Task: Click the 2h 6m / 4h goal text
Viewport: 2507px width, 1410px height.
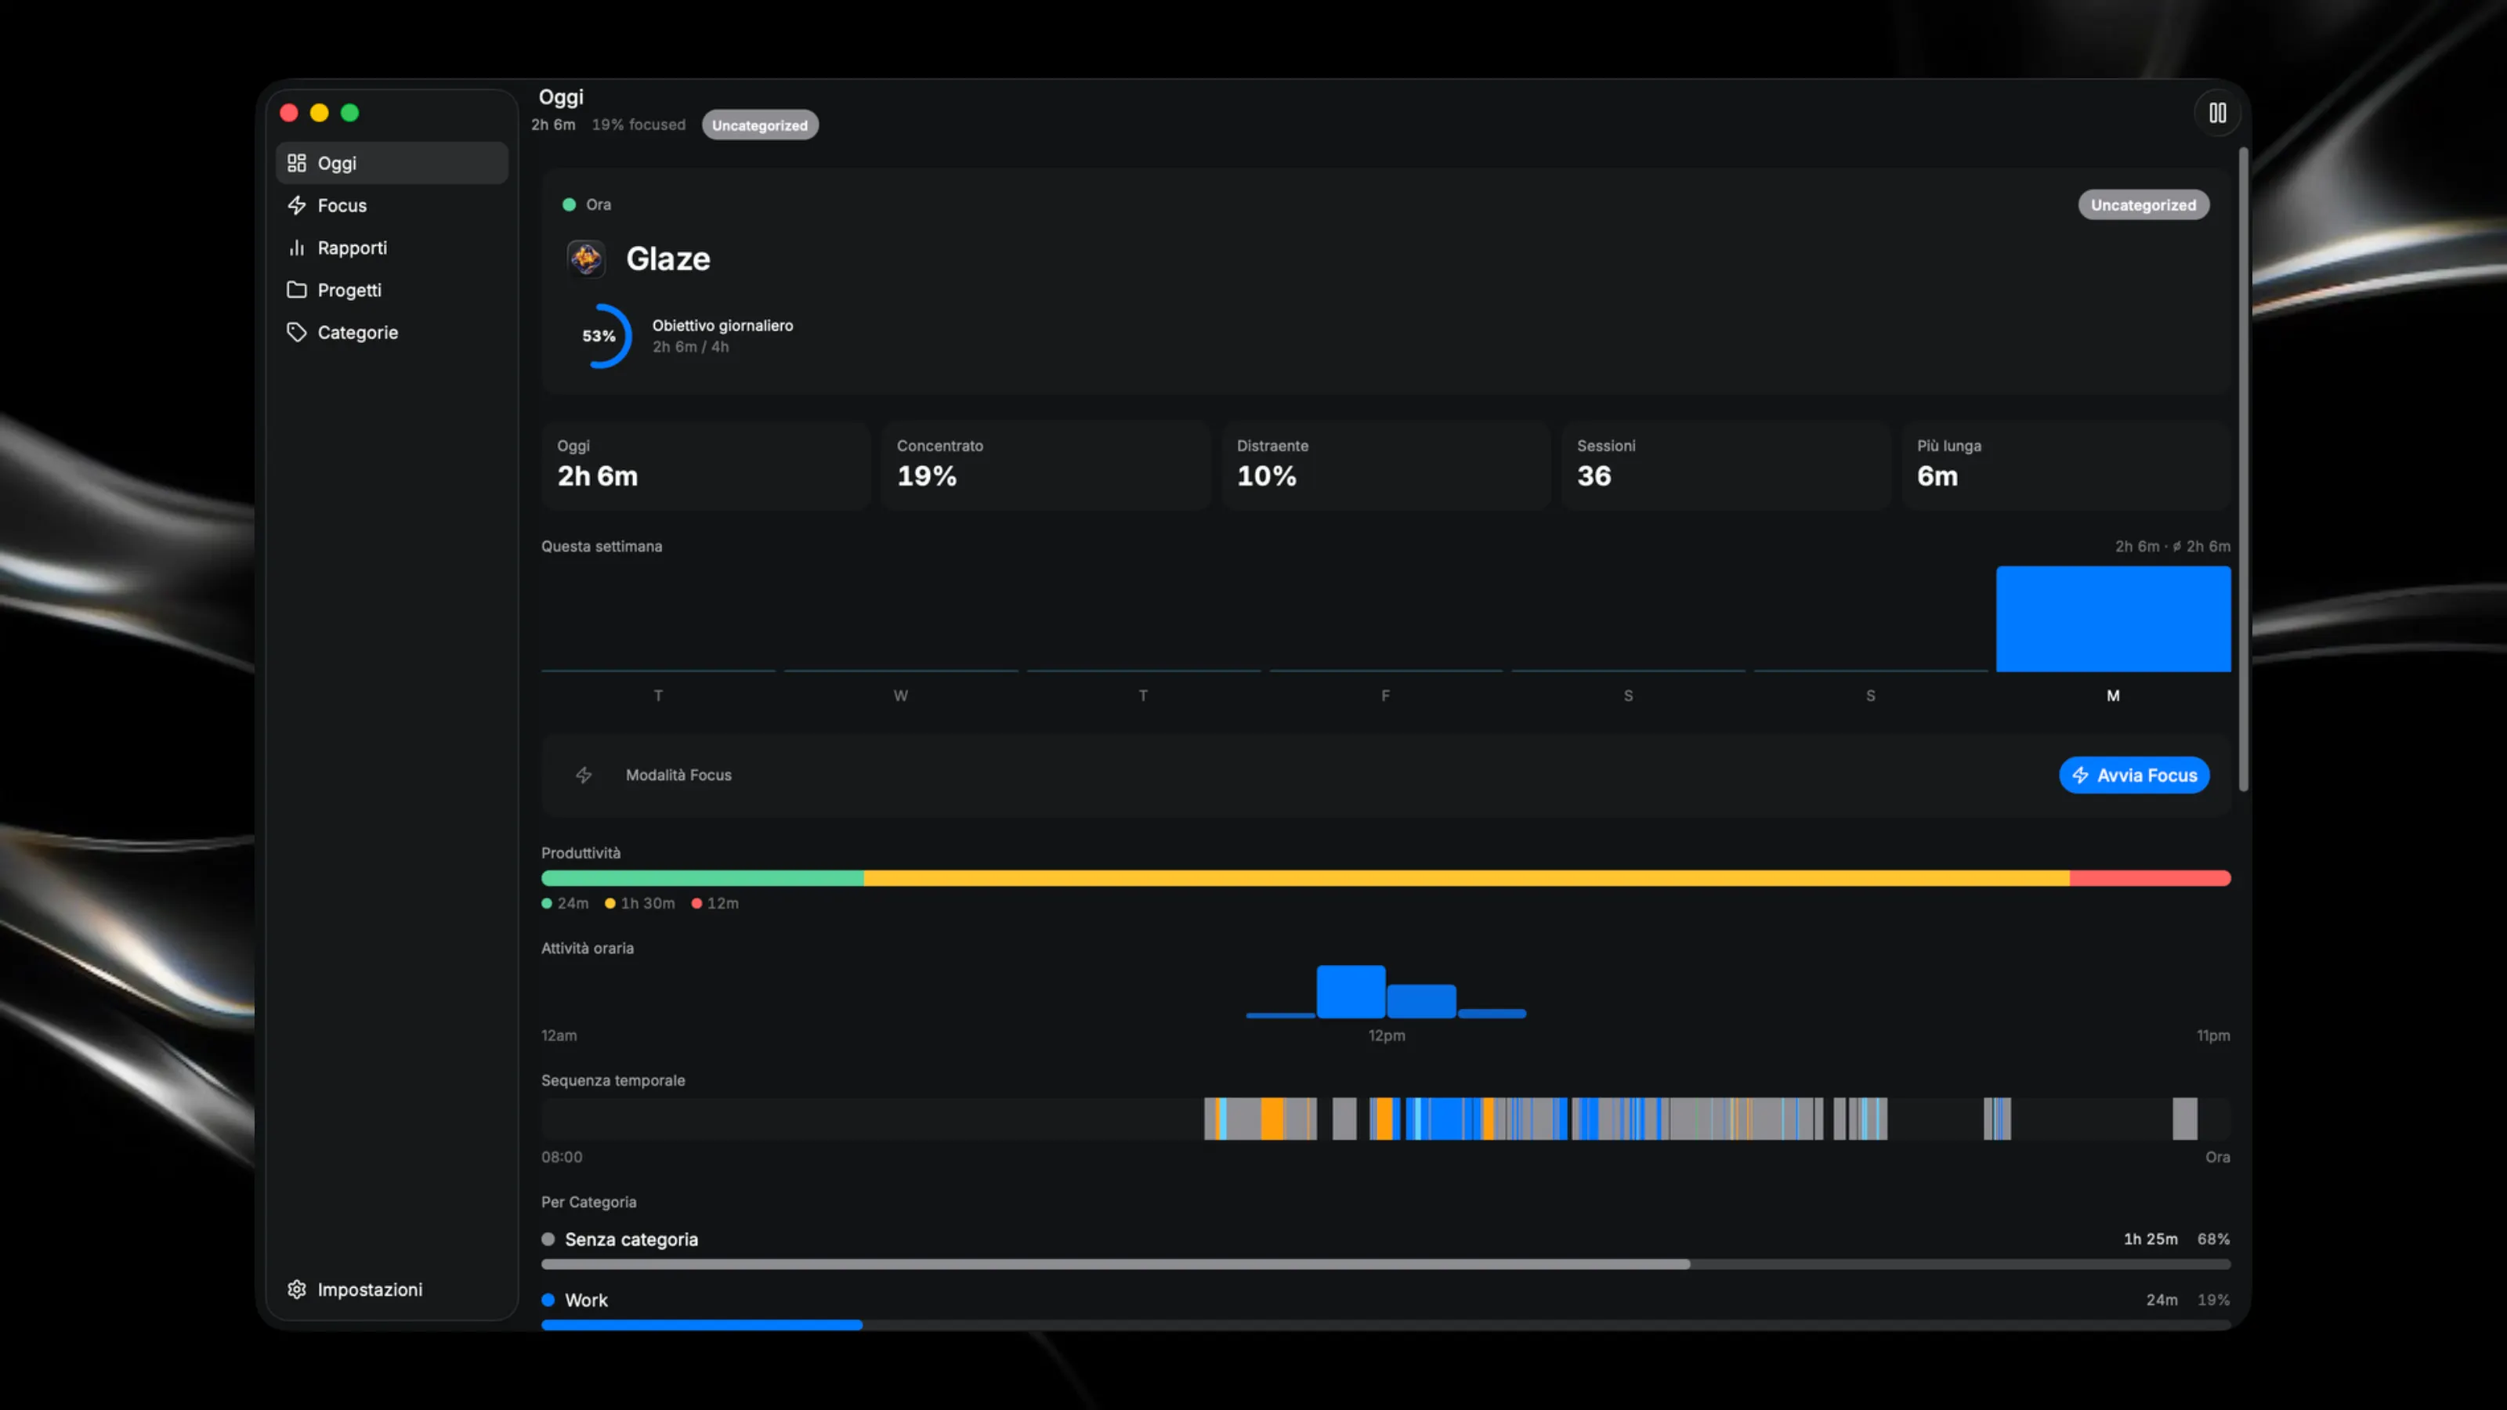Action: [x=690, y=346]
